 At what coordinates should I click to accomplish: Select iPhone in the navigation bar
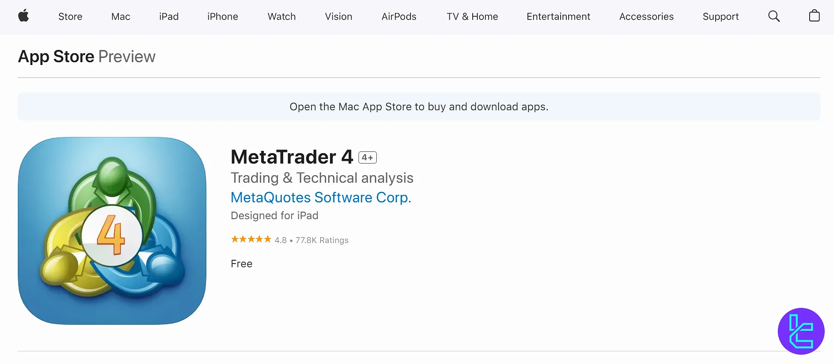point(223,16)
